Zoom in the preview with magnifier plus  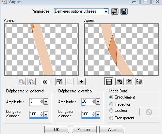click(x=32, y=81)
